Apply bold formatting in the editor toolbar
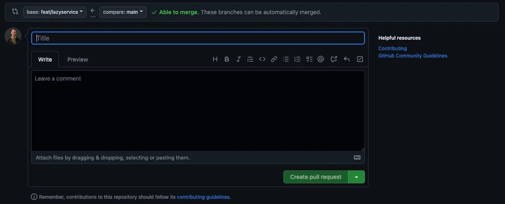 (227, 59)
